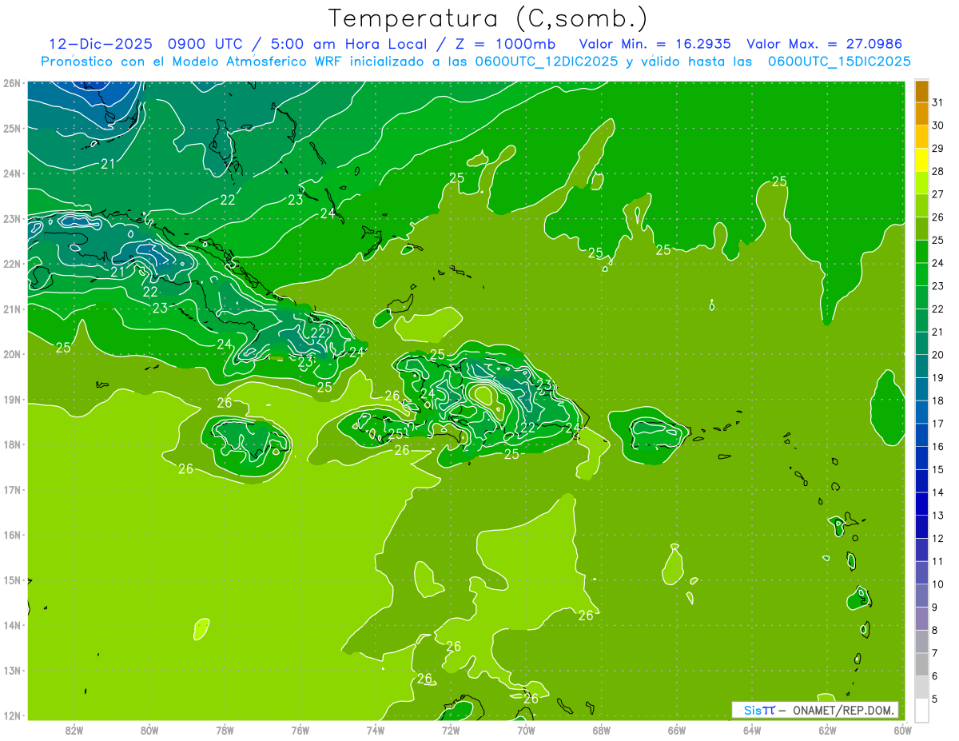Click the color scale label 15
959x741 pixels.
(x=938, y=470)
